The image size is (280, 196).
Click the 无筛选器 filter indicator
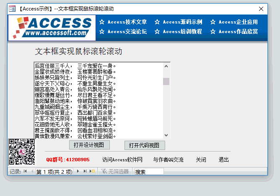(x=115, y=171)
